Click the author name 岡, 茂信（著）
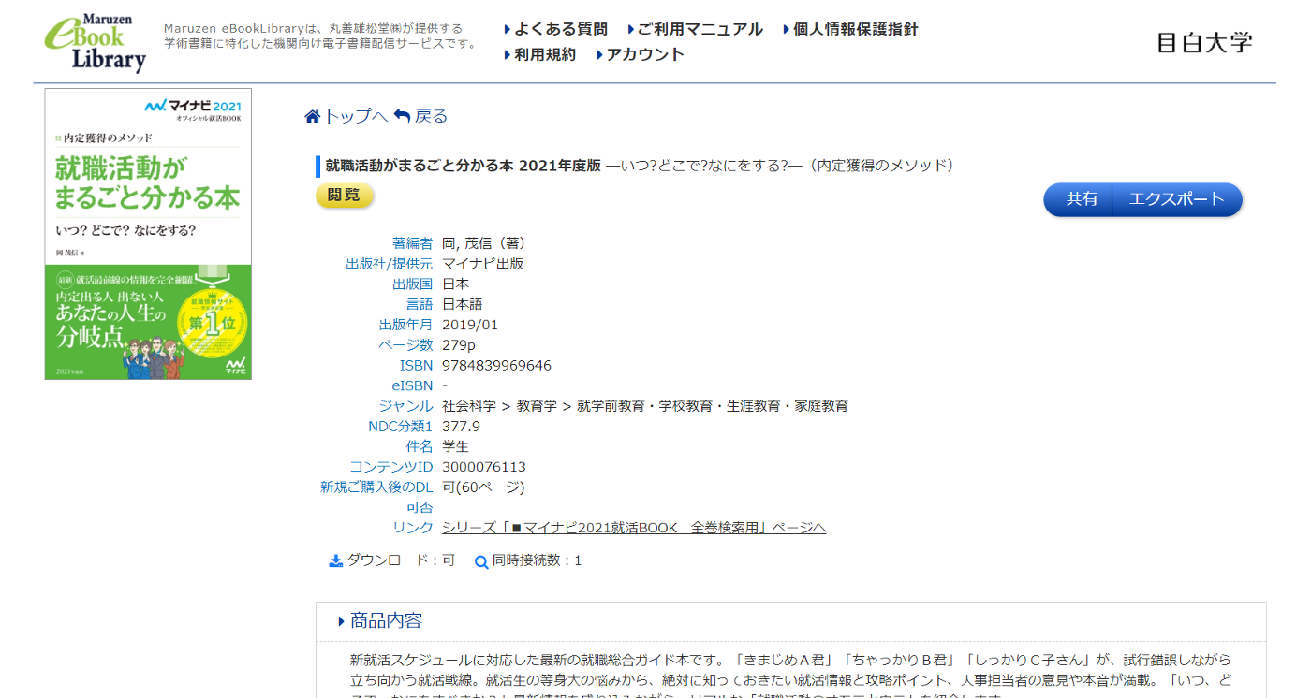1311x698 pixels. (x=484, y=243)
